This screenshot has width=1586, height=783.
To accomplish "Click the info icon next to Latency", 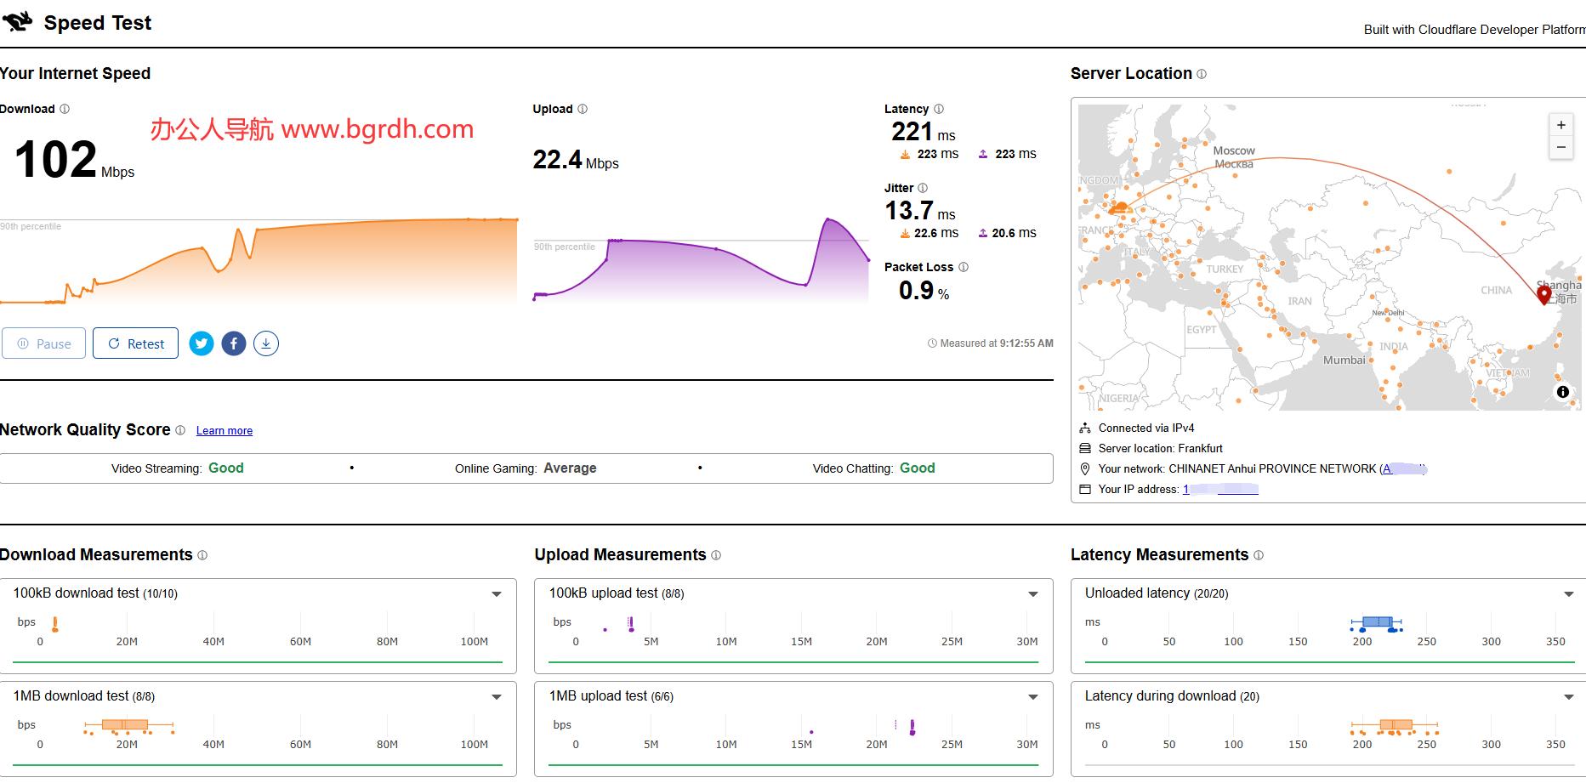I will point(939,109).
